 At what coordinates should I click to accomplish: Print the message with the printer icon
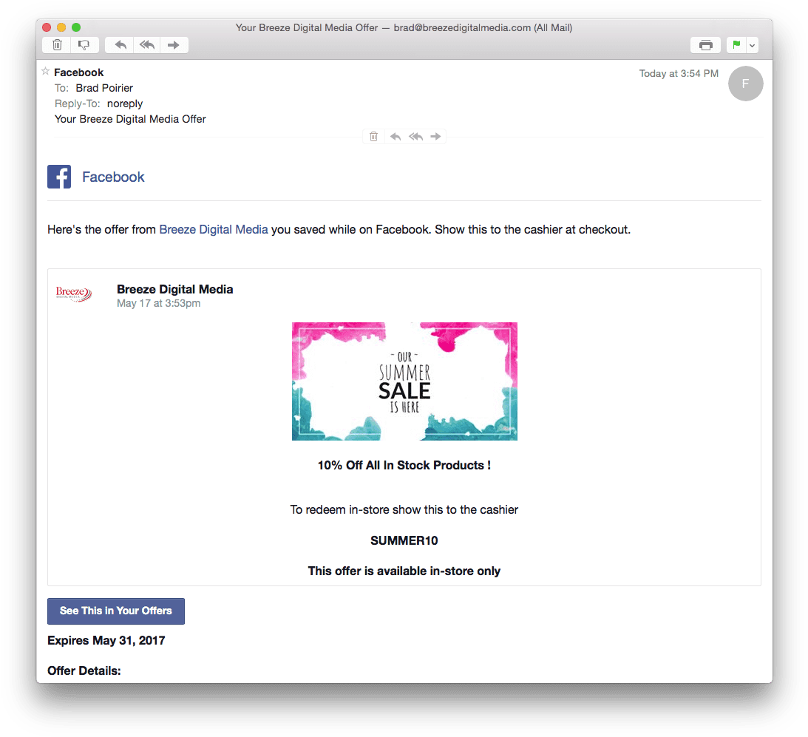click(x=705, y=44)
